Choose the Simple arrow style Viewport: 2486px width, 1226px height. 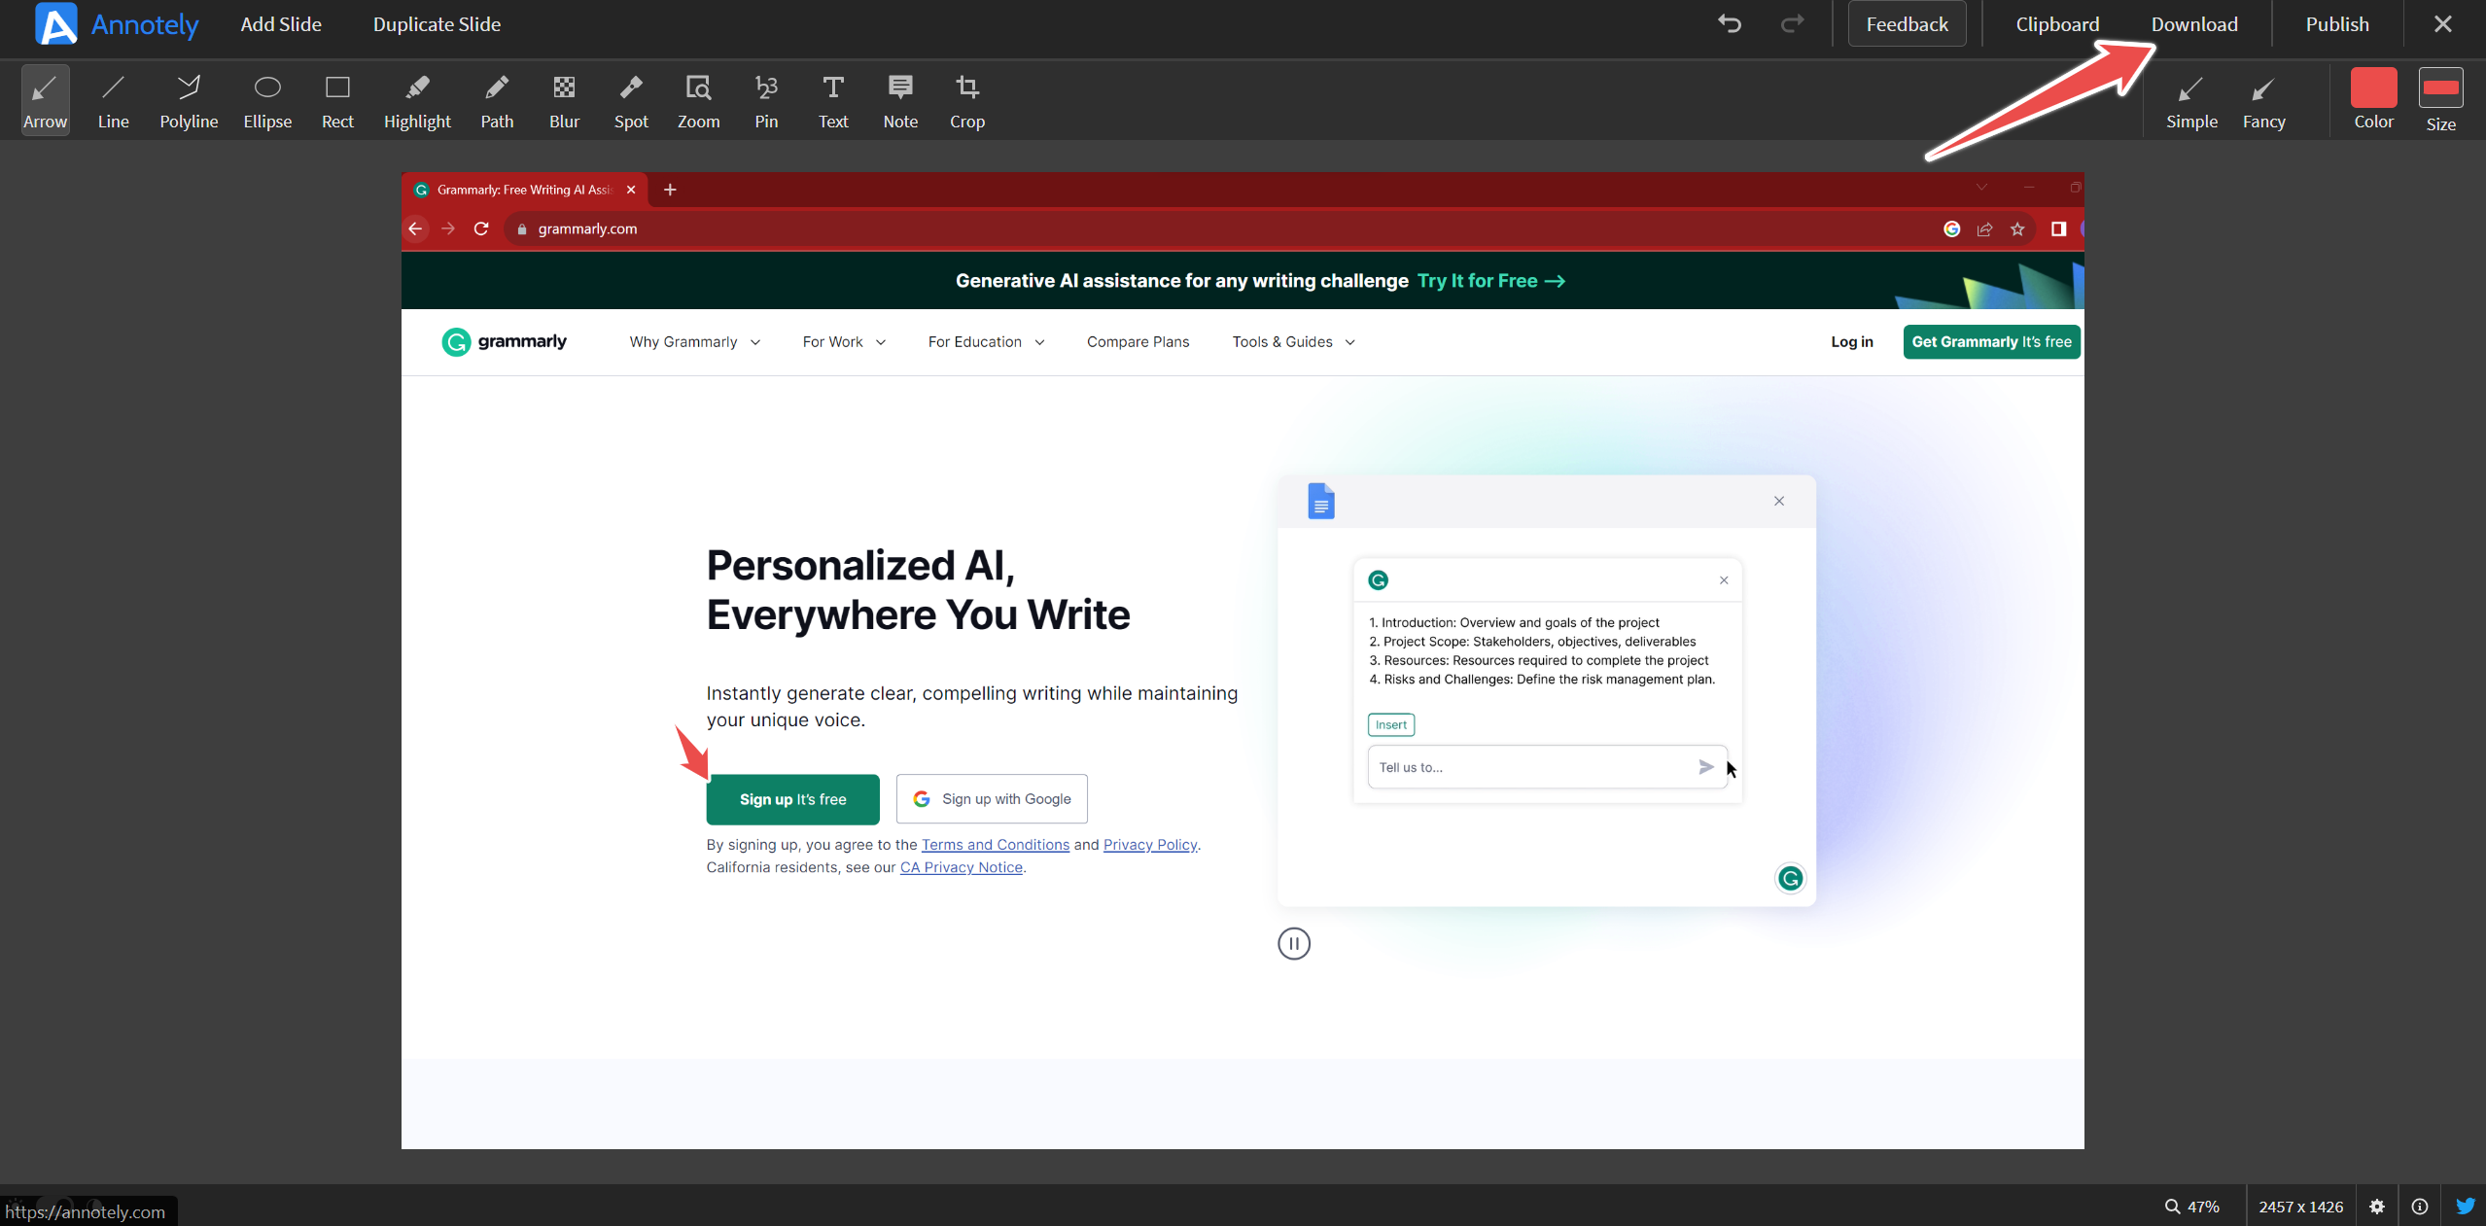click(x=2191, y=102)
